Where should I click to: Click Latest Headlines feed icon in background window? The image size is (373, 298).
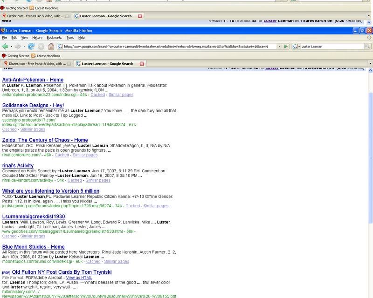(x=31, y=8)
